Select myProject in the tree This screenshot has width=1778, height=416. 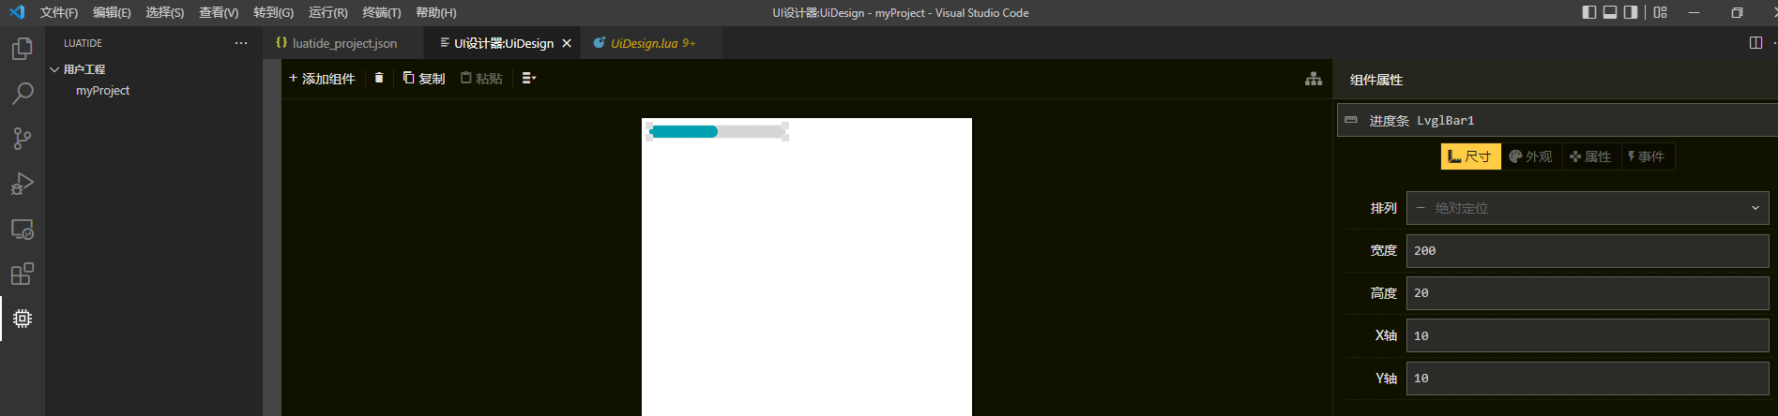coord(103,91)
